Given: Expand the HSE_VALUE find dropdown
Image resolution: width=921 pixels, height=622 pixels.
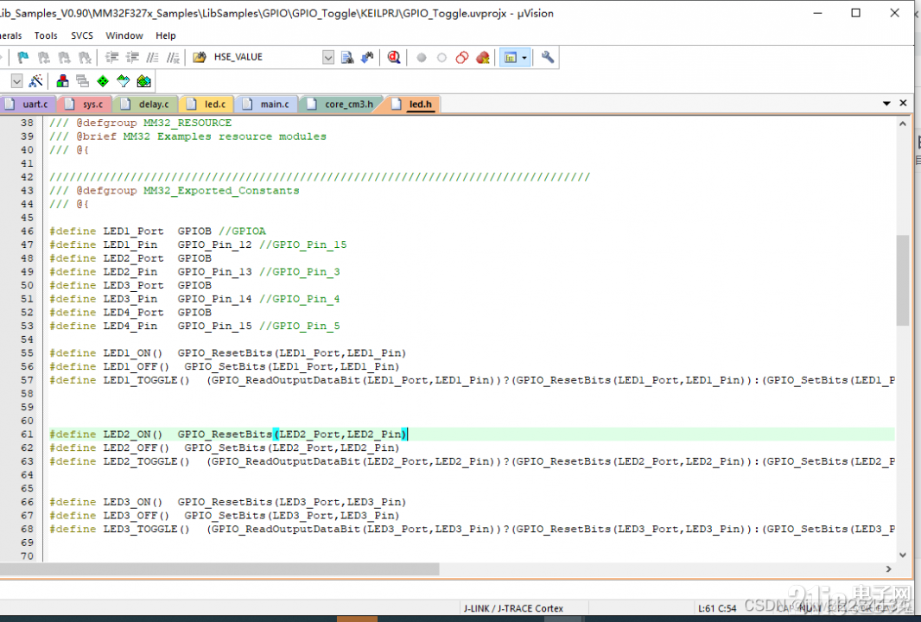Looking at the screenshot, I should click(x=328, y=58).
